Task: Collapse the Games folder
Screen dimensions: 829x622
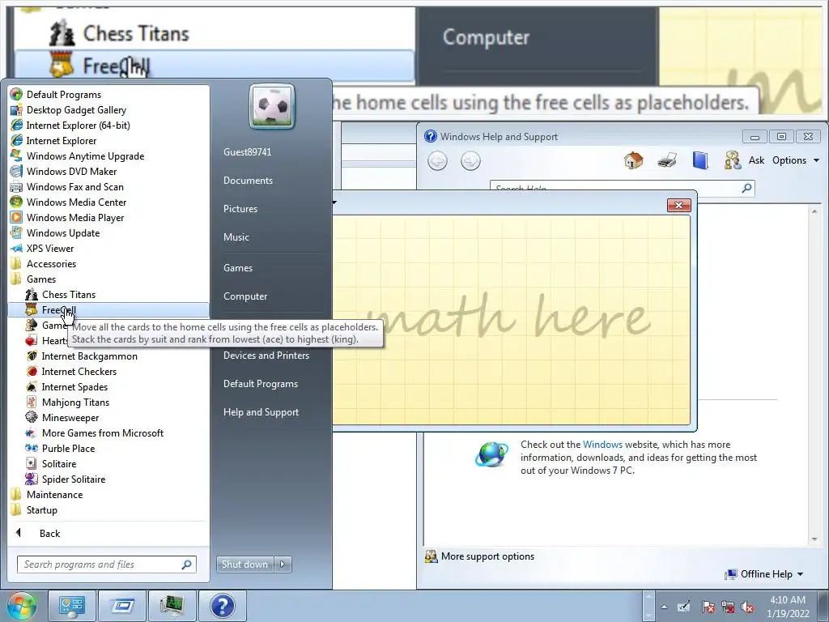Action: (x=41, y=279)
